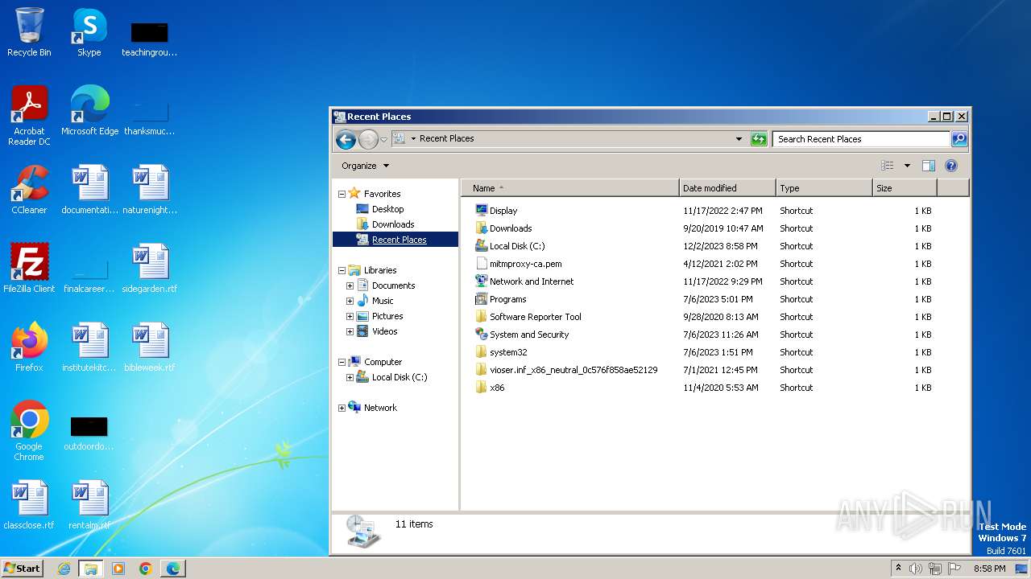Click in the Search Recent Places field
1031x579 pixels.
pyautogui.click(x=861, y=139)
